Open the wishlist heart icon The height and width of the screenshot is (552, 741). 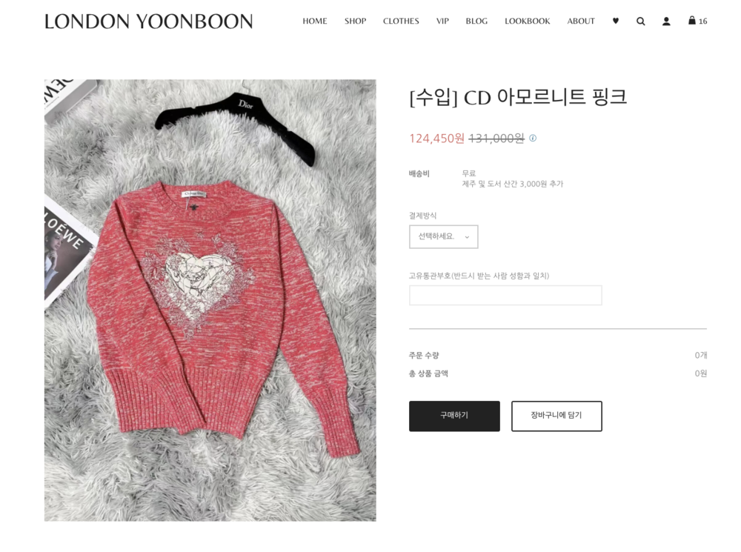click(615, 21)
